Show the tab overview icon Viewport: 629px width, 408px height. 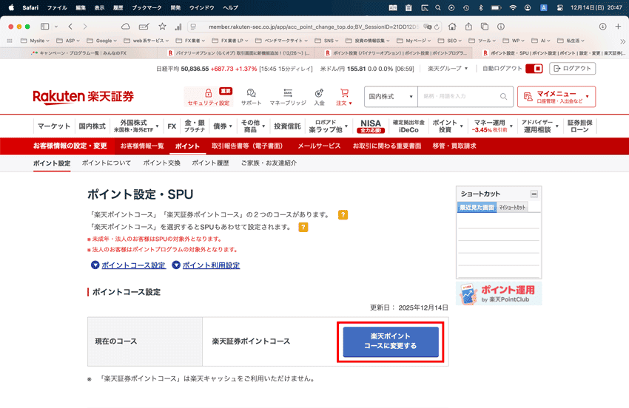(485, 27)
